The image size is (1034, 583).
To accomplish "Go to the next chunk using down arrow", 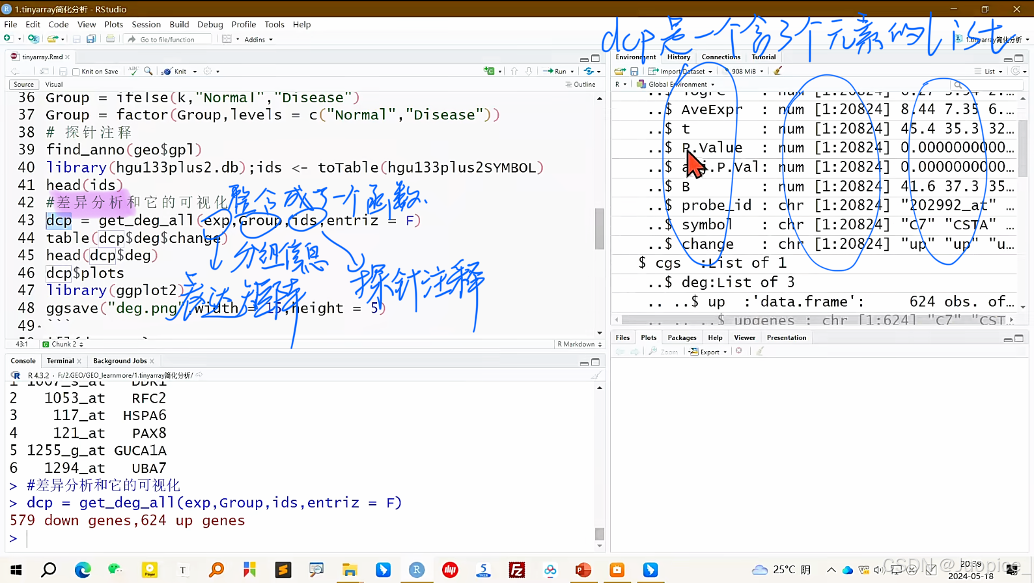I will tap(529, 71).
